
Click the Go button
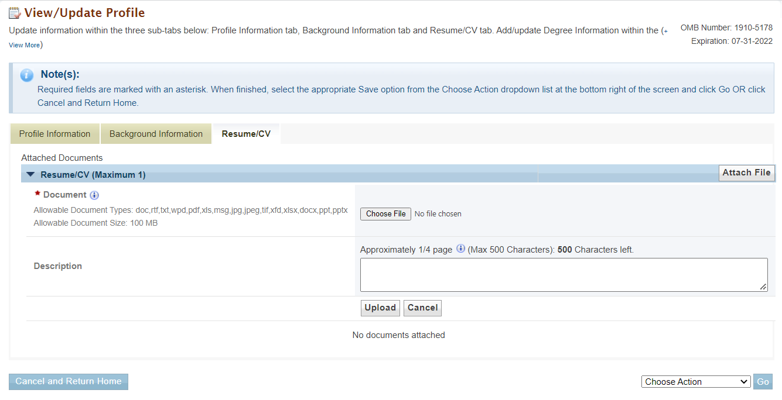(763, 382)
